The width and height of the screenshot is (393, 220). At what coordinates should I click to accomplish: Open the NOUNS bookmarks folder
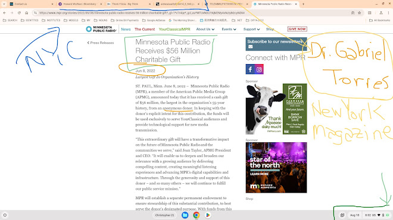pos(101,20)
